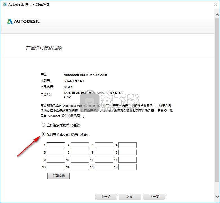
Task: Focus activation code field 1
Action: (x=56, y=145)
